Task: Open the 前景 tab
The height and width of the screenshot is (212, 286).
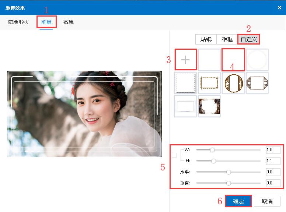Action: coord(46,22)
